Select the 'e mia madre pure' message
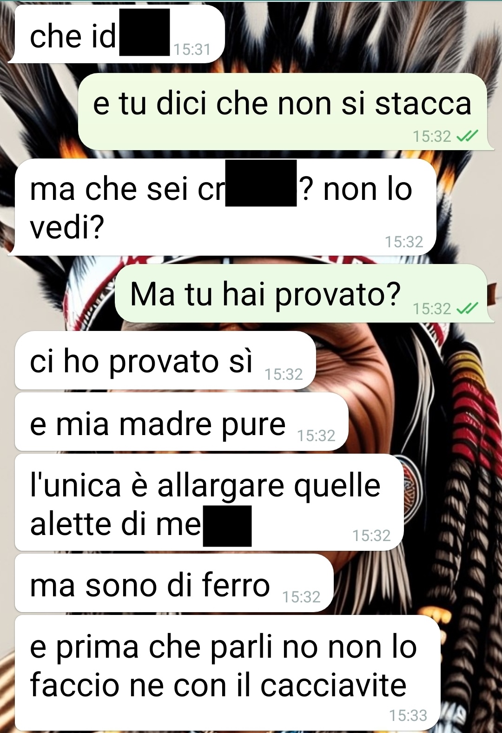 (182, 422)
